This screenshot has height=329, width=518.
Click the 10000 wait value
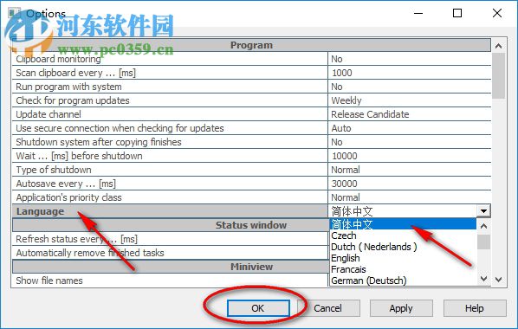(x=410, y=156)
